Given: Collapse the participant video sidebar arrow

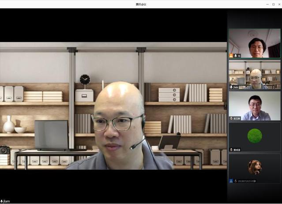Looking at the screenshot, I should click(225, 106).
